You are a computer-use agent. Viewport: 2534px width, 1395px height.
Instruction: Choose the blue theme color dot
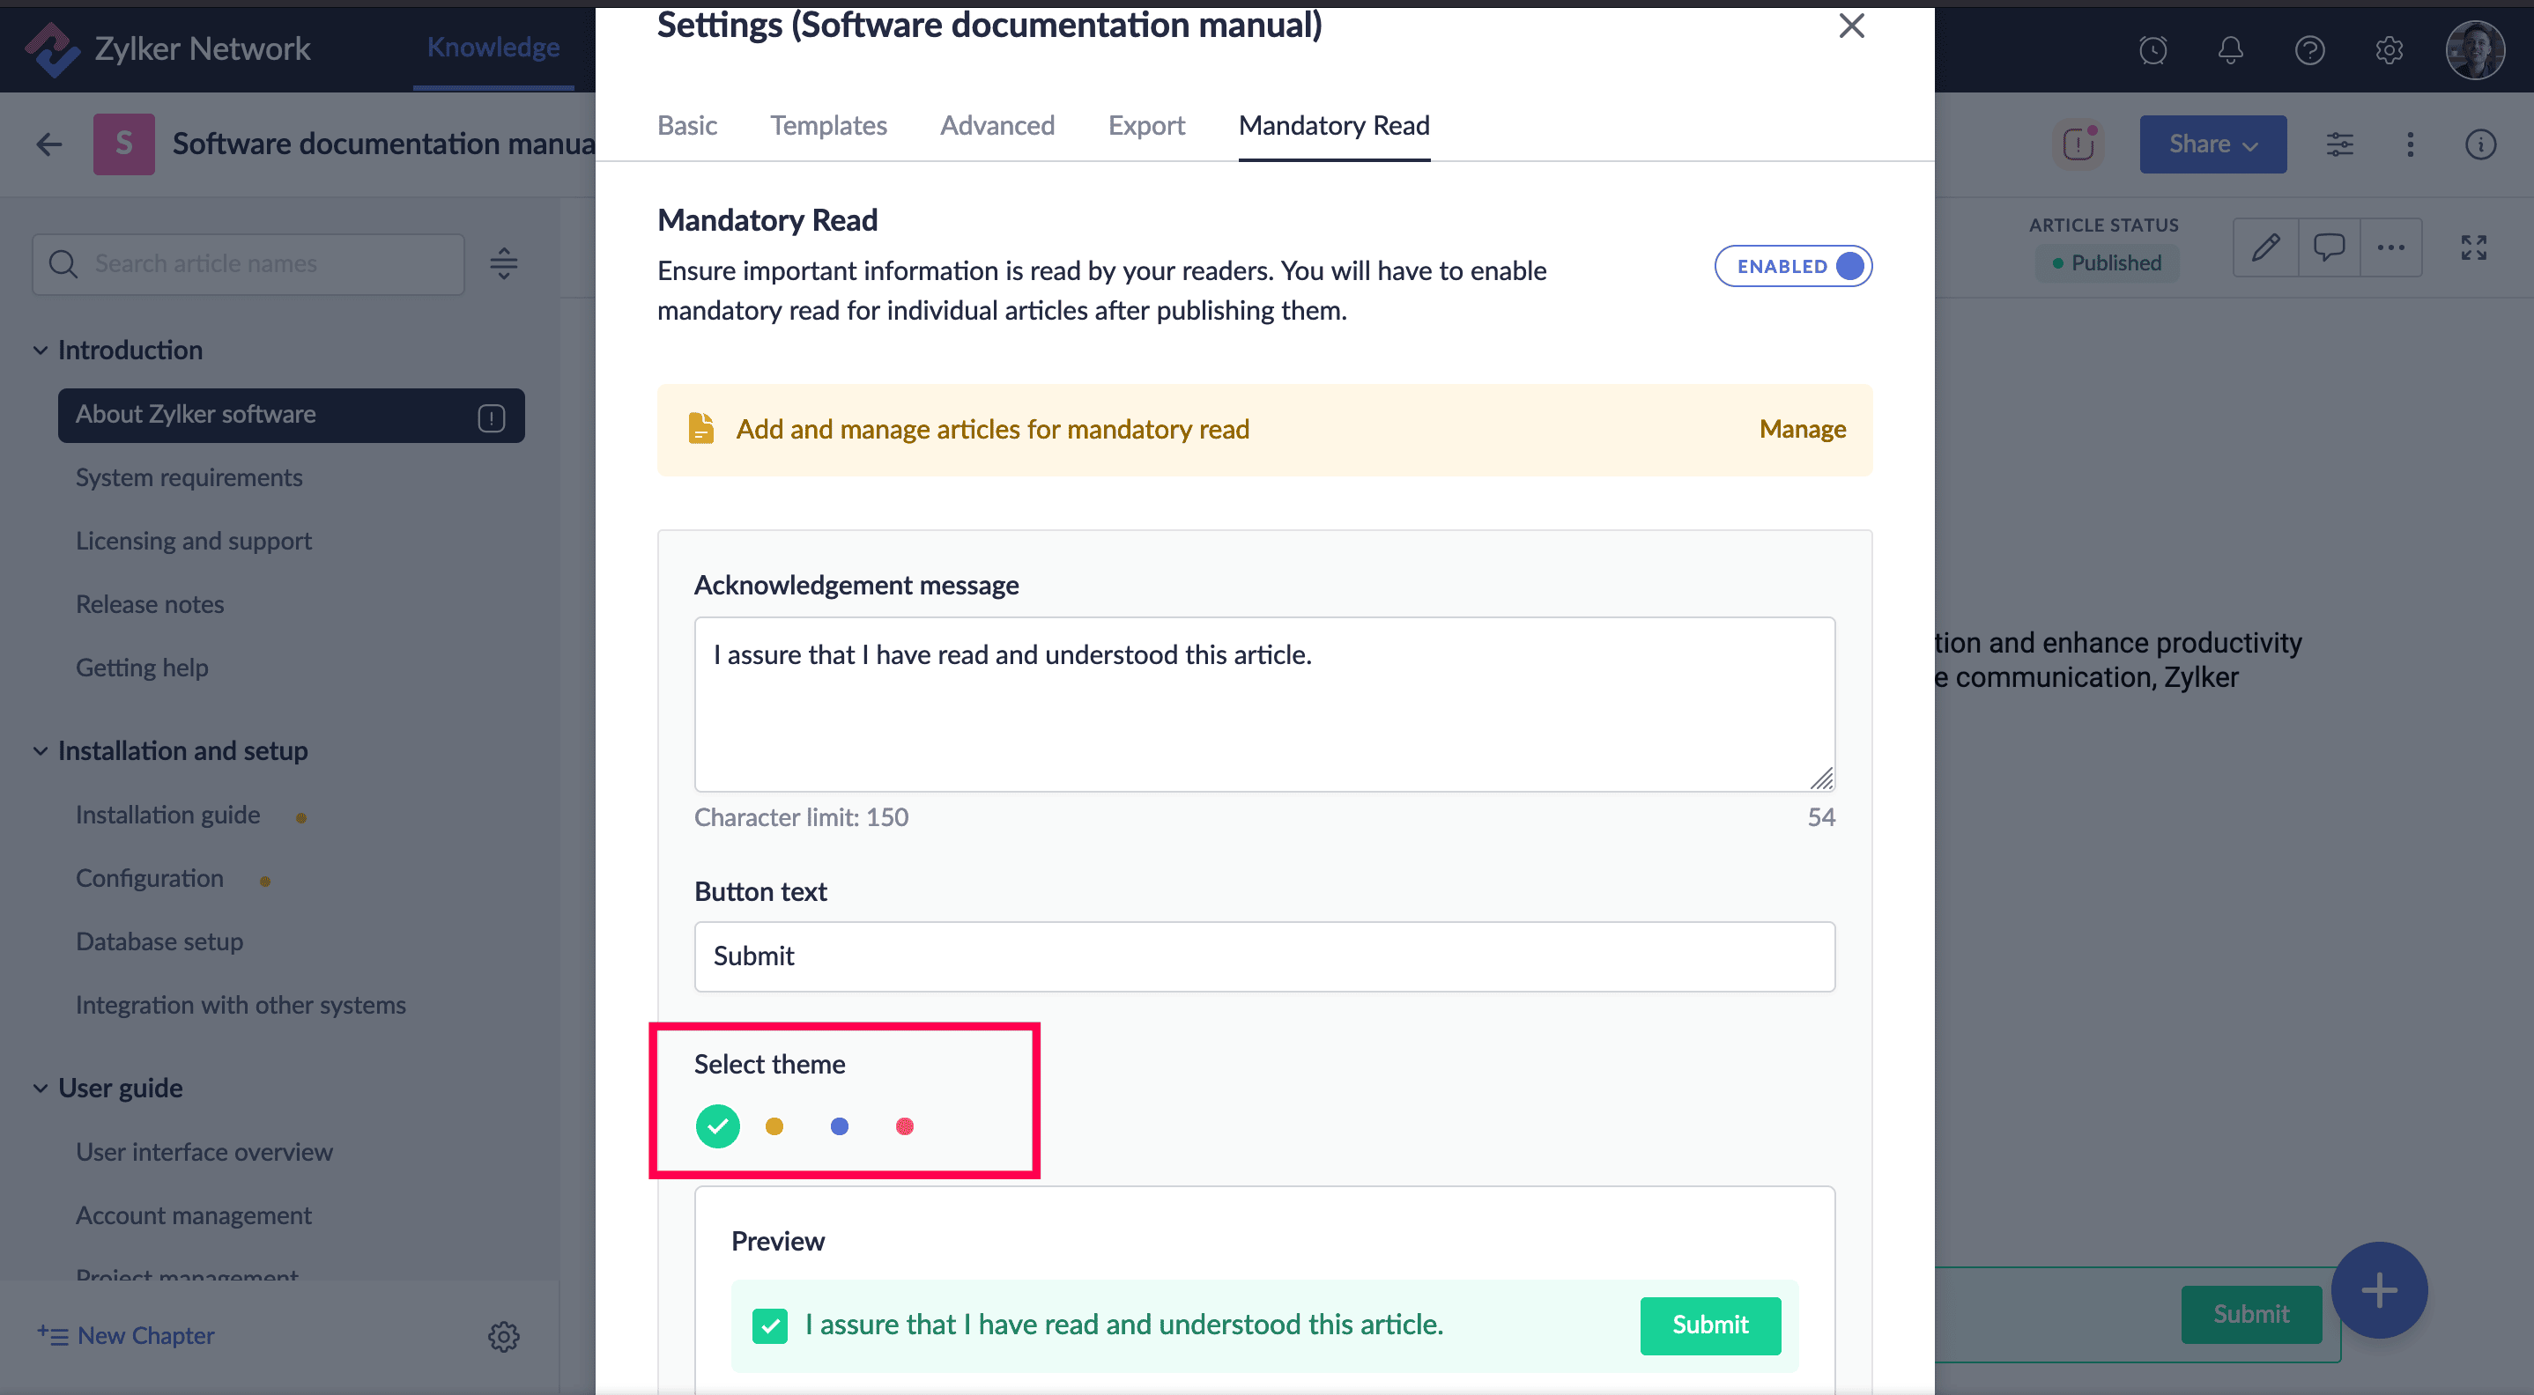(839, 1126)
